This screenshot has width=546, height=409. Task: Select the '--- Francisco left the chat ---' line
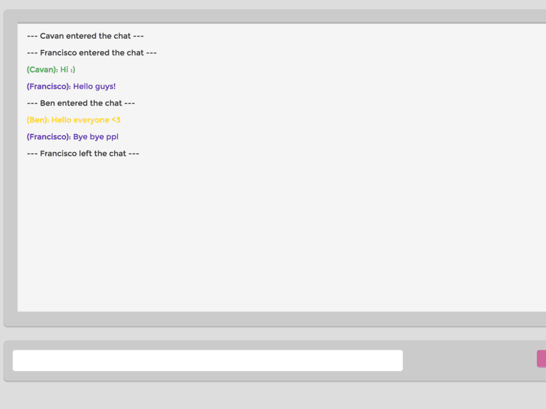[x=83, y=153]
